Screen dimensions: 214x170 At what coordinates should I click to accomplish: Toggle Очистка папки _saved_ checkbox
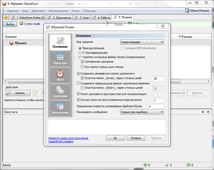point(82,78)
